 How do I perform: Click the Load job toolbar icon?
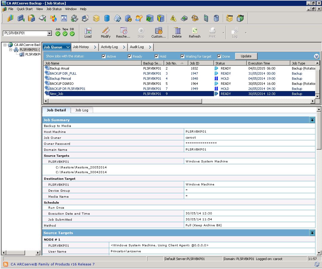click(88, 33)
